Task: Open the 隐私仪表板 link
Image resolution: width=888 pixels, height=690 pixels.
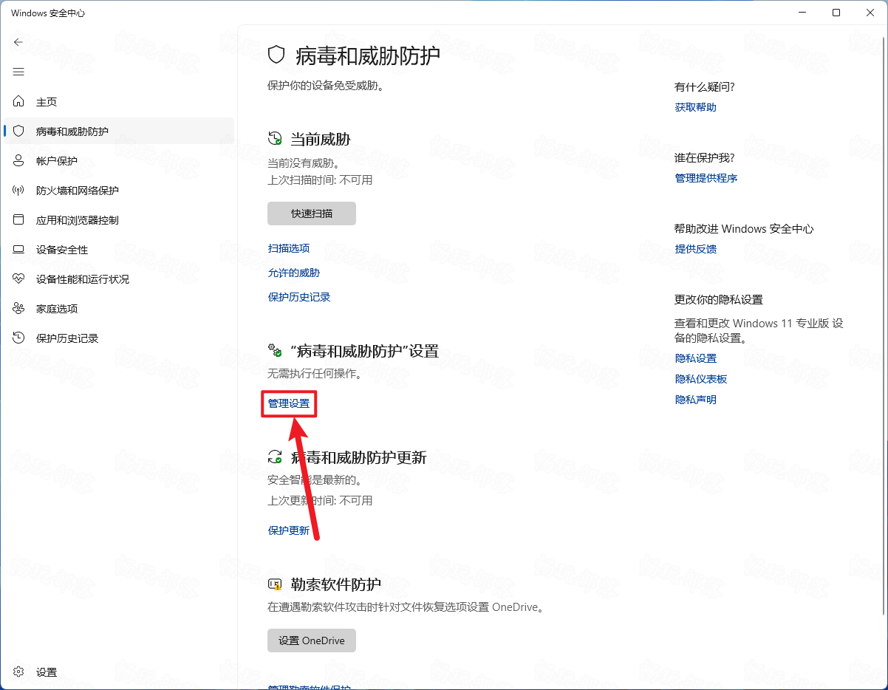Action: [701, 379]
